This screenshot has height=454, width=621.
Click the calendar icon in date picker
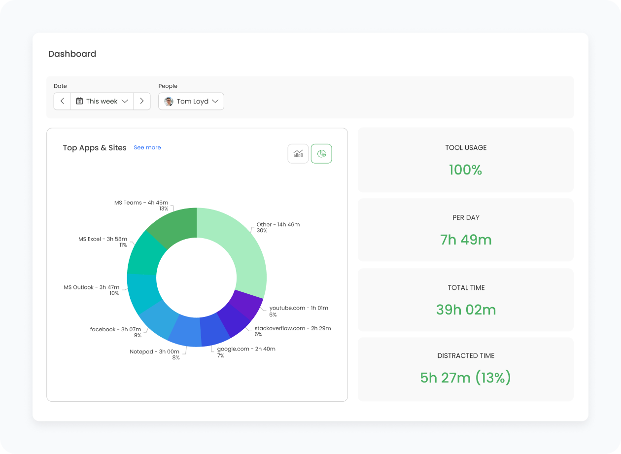coord(79,101)
